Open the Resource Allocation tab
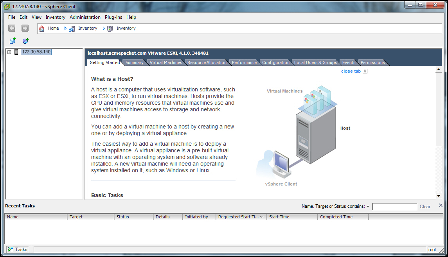 coord(207,62)
